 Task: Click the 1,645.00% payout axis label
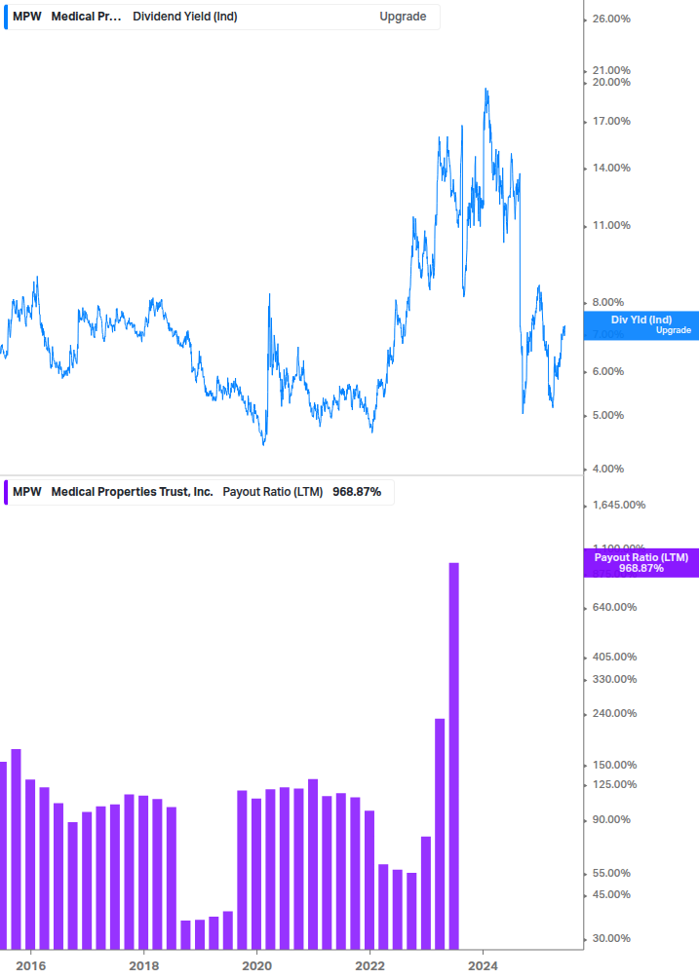[618, 506]
